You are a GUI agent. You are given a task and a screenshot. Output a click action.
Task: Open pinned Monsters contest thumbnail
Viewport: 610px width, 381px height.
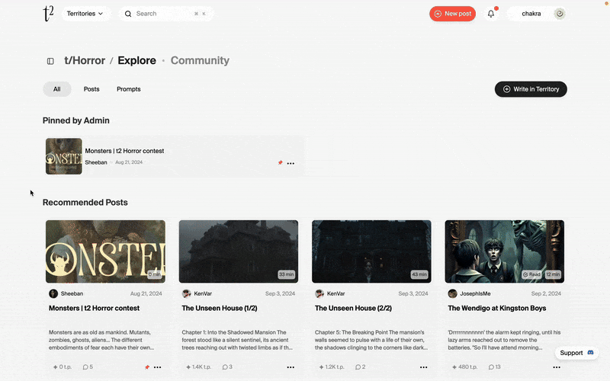point(64,156)
